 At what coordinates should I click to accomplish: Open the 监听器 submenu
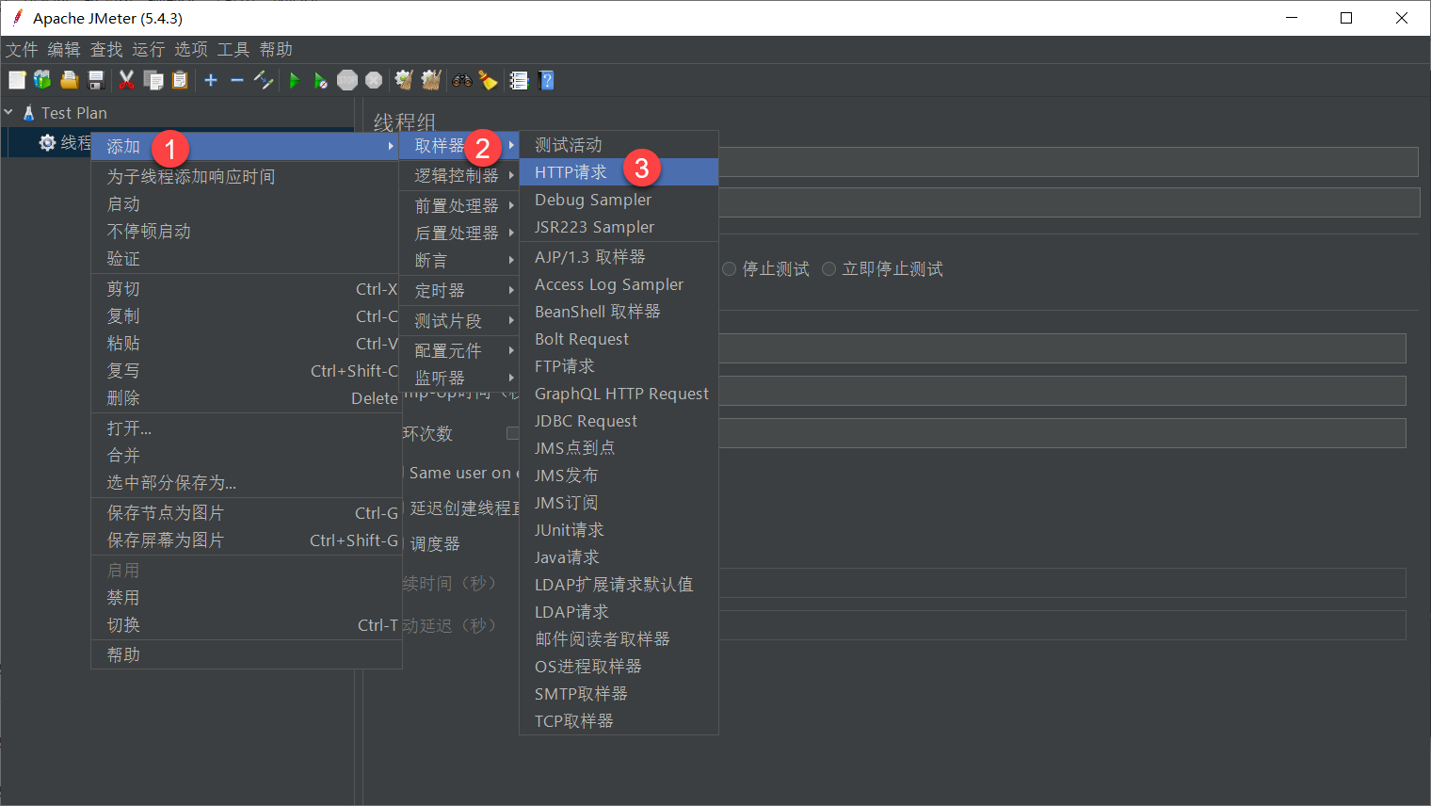point(459,378)
